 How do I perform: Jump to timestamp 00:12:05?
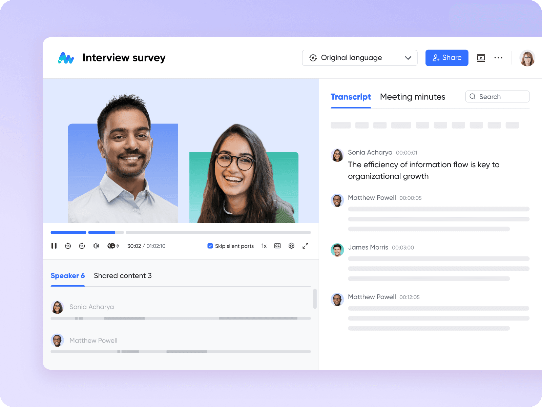[409, 297]
